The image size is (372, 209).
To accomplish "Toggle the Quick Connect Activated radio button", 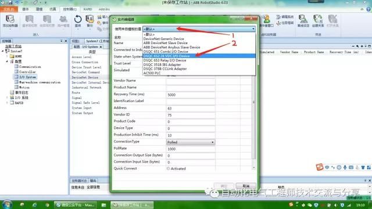I will pyautogui.click(x=168, y=169).
